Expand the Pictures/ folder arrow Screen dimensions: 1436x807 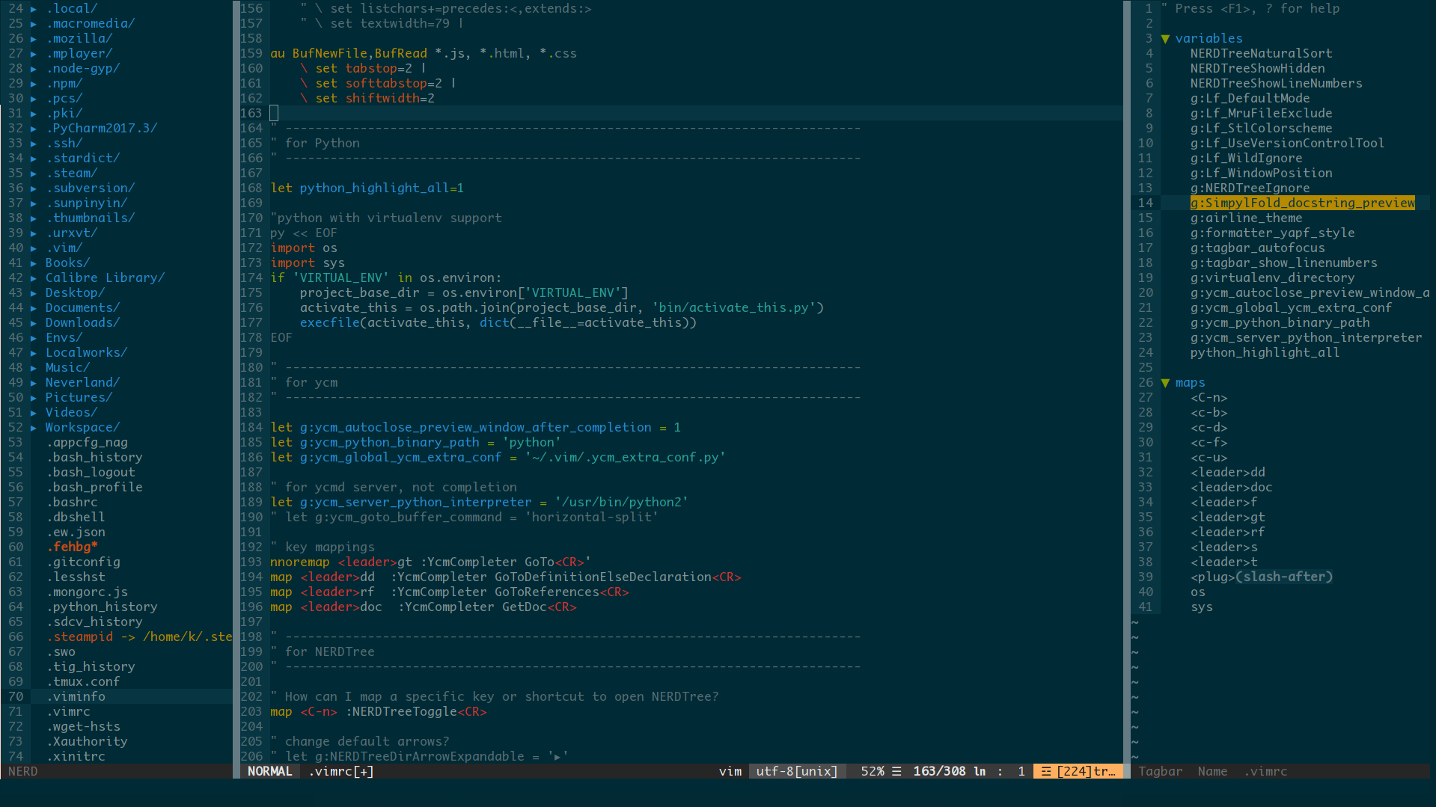(x=34, y=398)
